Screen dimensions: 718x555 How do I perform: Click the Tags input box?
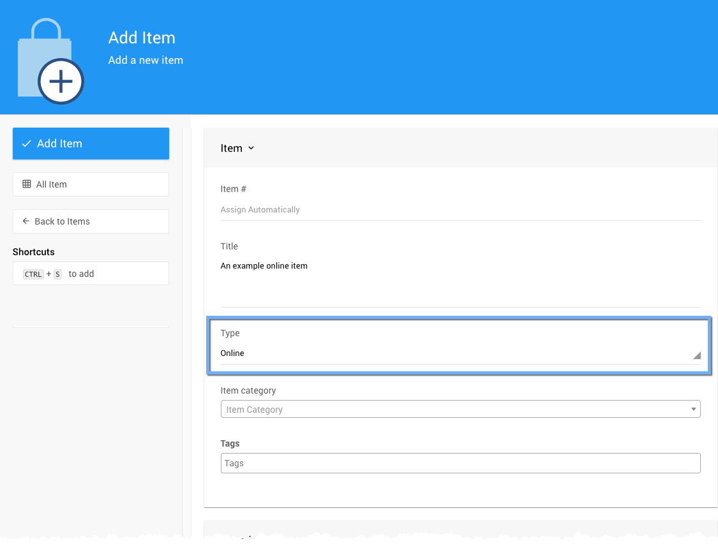coord(460,463)
